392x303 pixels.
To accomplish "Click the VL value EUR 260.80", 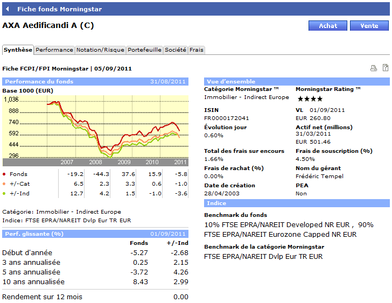I will (313, 118).
